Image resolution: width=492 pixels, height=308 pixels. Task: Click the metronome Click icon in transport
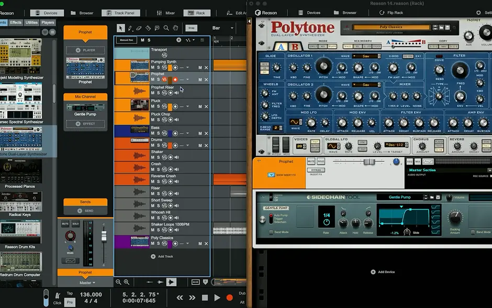pos(58,295)
